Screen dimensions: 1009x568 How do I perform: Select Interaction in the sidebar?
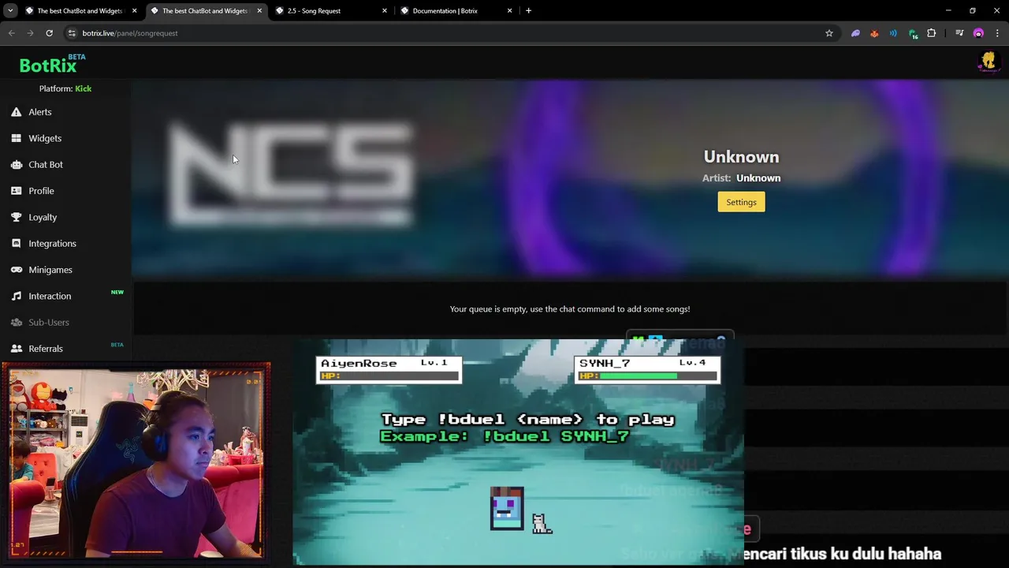click(50, 296)
